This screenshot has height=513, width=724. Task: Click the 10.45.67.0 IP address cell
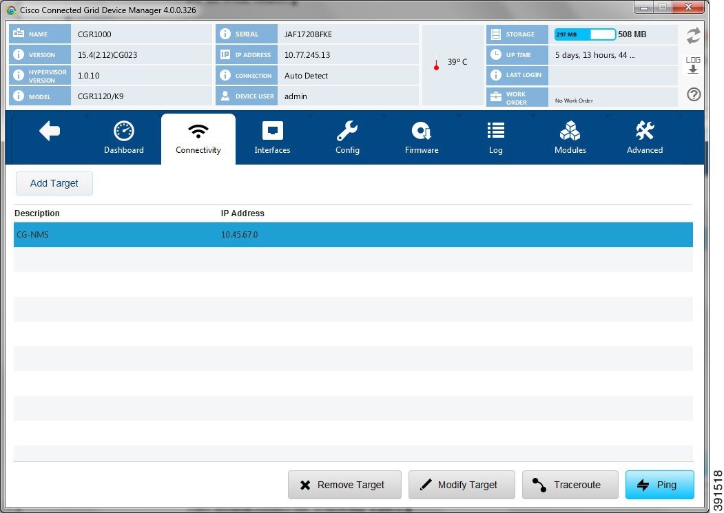(240, 235)
